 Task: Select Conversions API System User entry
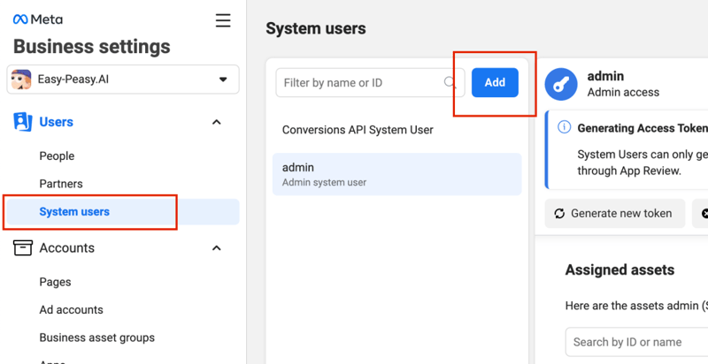pos(358,130)
